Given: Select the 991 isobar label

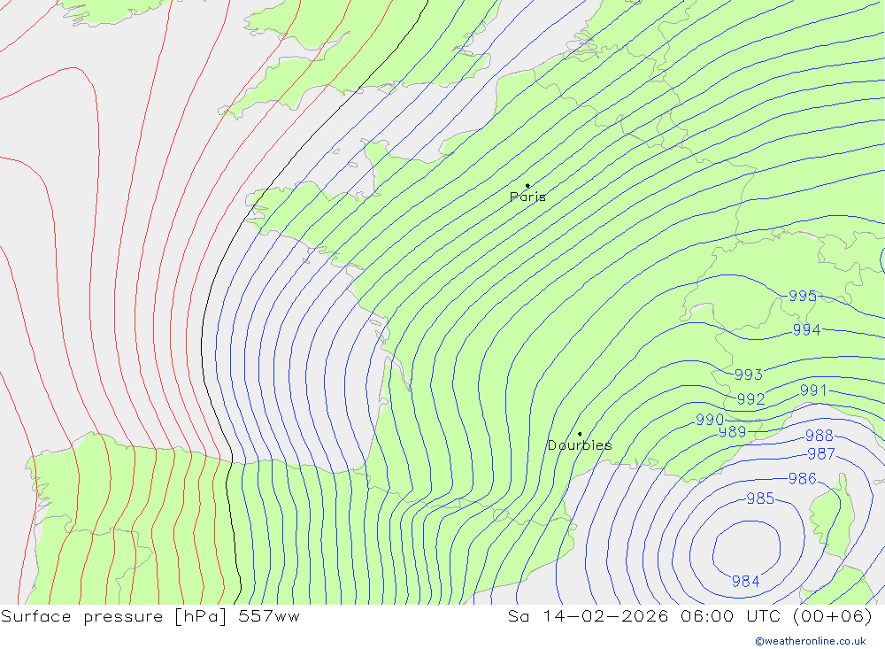Looking at the screenshot, I should (x=813, y=390).
